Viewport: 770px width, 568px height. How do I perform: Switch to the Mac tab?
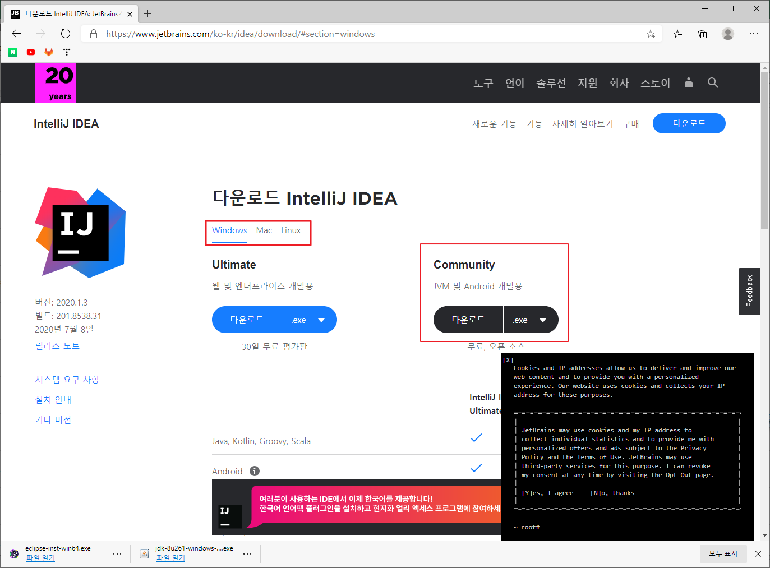tap(264, 230)
